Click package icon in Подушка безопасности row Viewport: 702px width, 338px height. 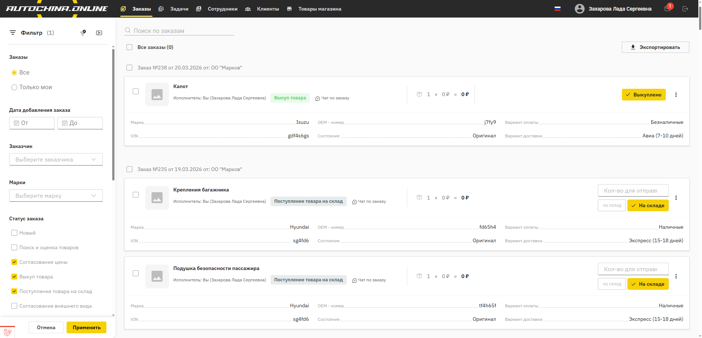(419, 276)
